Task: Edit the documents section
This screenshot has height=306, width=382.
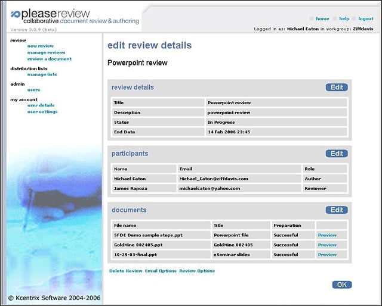Action: coord(337,210)
